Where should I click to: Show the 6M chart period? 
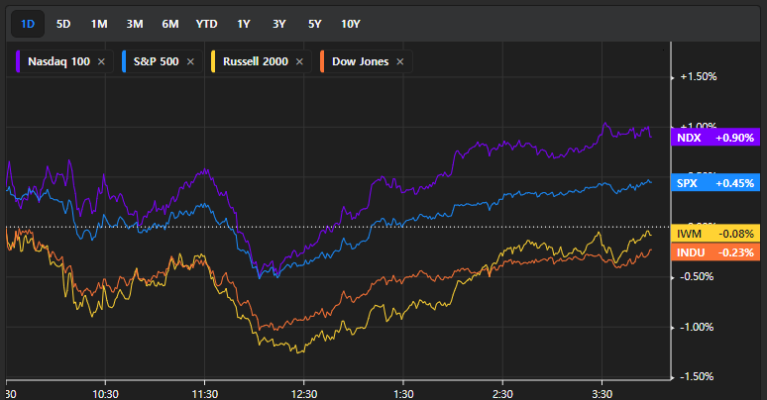pos(169,23)
